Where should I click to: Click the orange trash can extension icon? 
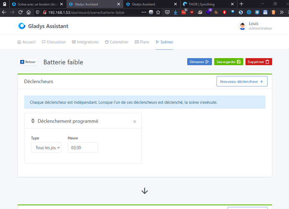[274, 12]
